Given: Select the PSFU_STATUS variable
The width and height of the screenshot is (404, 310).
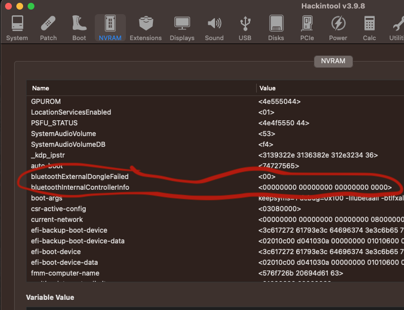Looking at the screenshot, I should [215, 123].
